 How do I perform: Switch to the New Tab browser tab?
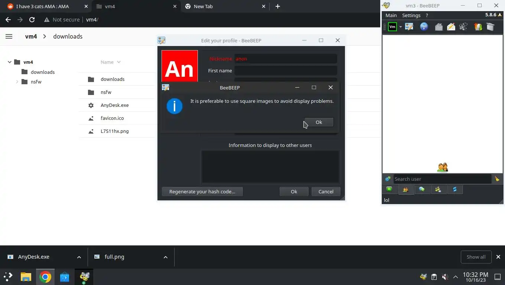pos(225,6)
